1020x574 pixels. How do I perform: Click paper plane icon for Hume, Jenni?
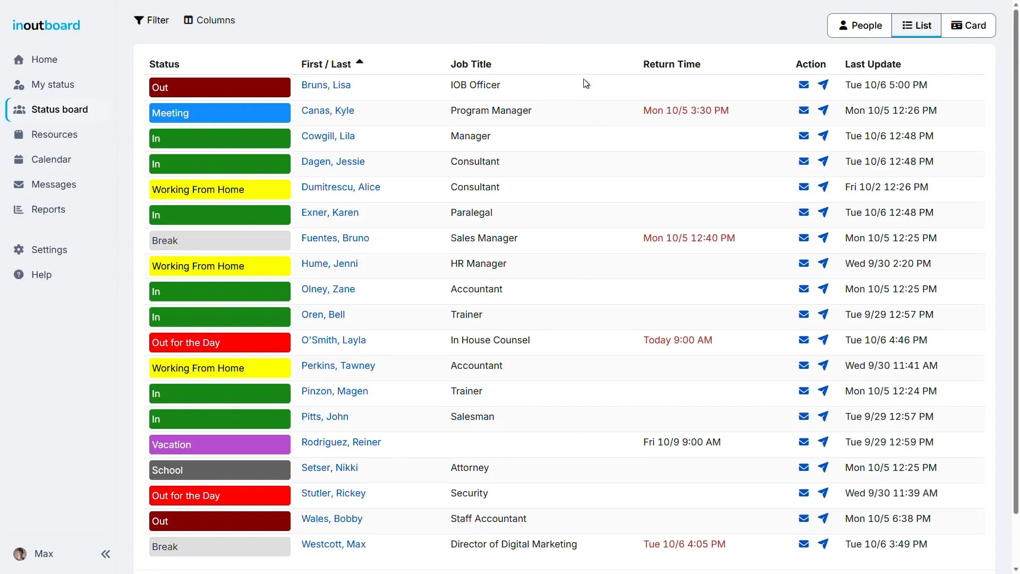click(823, 264)
